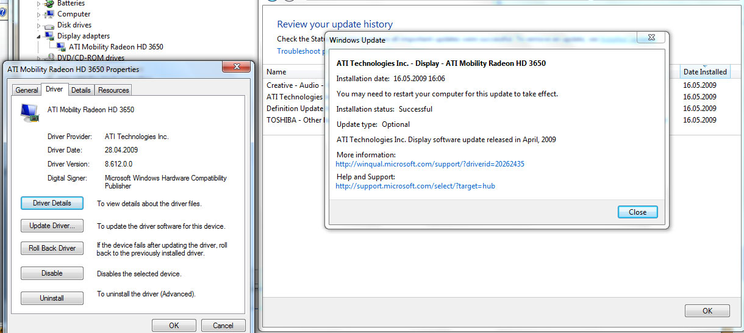Switch to the General tab
This screenshot has width=744, height=333.
[x=27, y=90]
